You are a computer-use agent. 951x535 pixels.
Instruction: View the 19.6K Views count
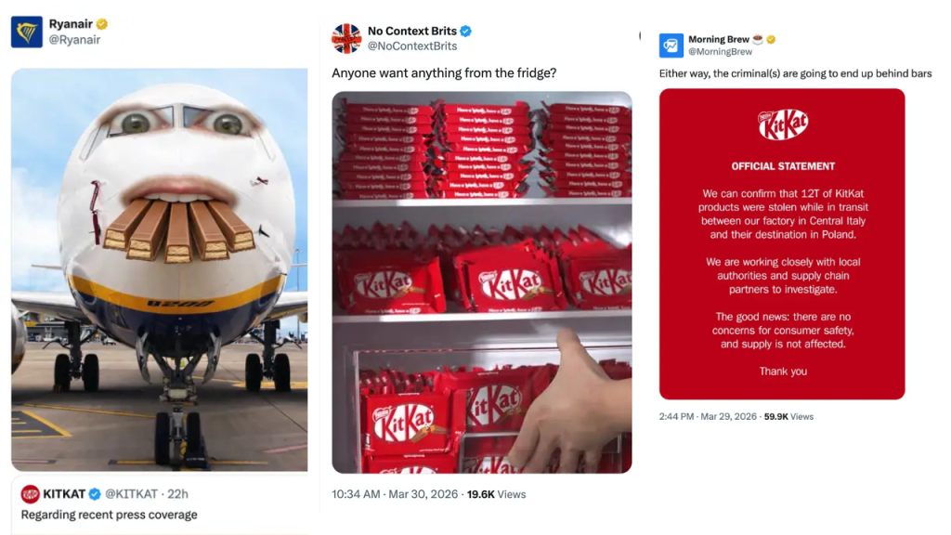point(496,494)
